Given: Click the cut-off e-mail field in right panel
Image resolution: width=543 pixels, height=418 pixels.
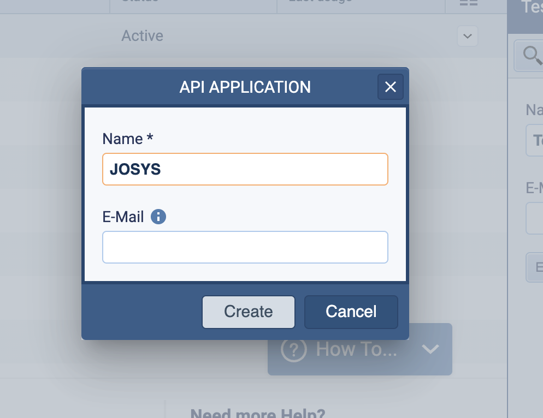Looking at the screenshot, I should [x=535, y=218].
